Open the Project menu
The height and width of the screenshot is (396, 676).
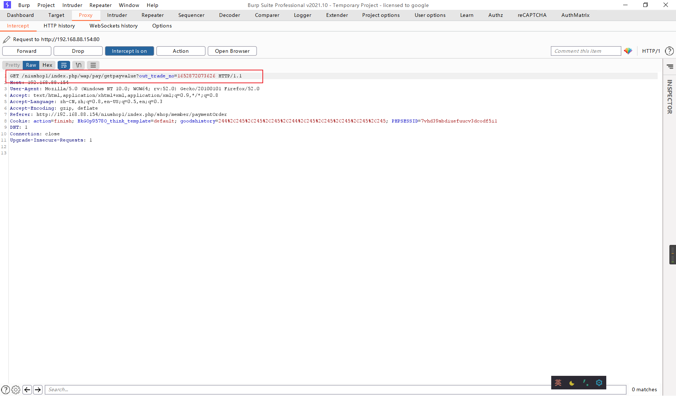click(x=46, y=5)
